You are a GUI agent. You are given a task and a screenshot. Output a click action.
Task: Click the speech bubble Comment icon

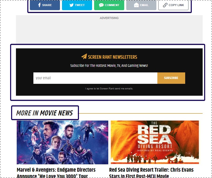[x=101, y=5]
